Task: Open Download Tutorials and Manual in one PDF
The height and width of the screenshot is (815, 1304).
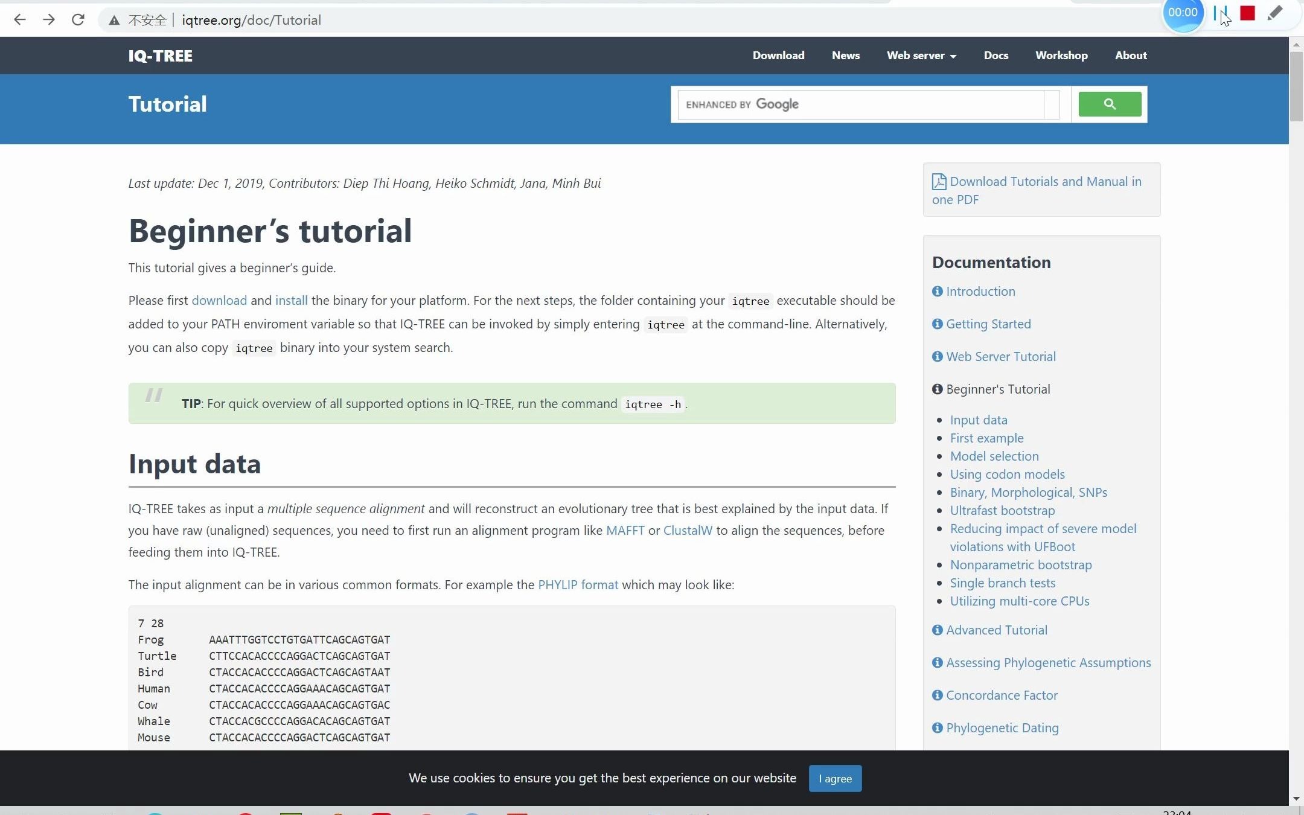Action: pos(1036,190)
